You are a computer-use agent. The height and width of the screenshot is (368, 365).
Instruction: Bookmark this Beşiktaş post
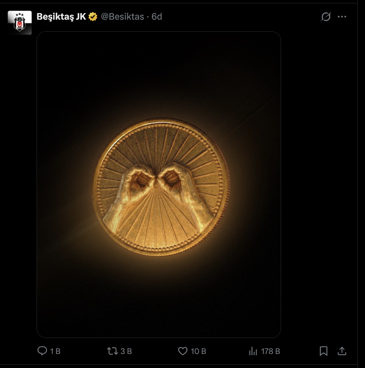coord(323,351)
